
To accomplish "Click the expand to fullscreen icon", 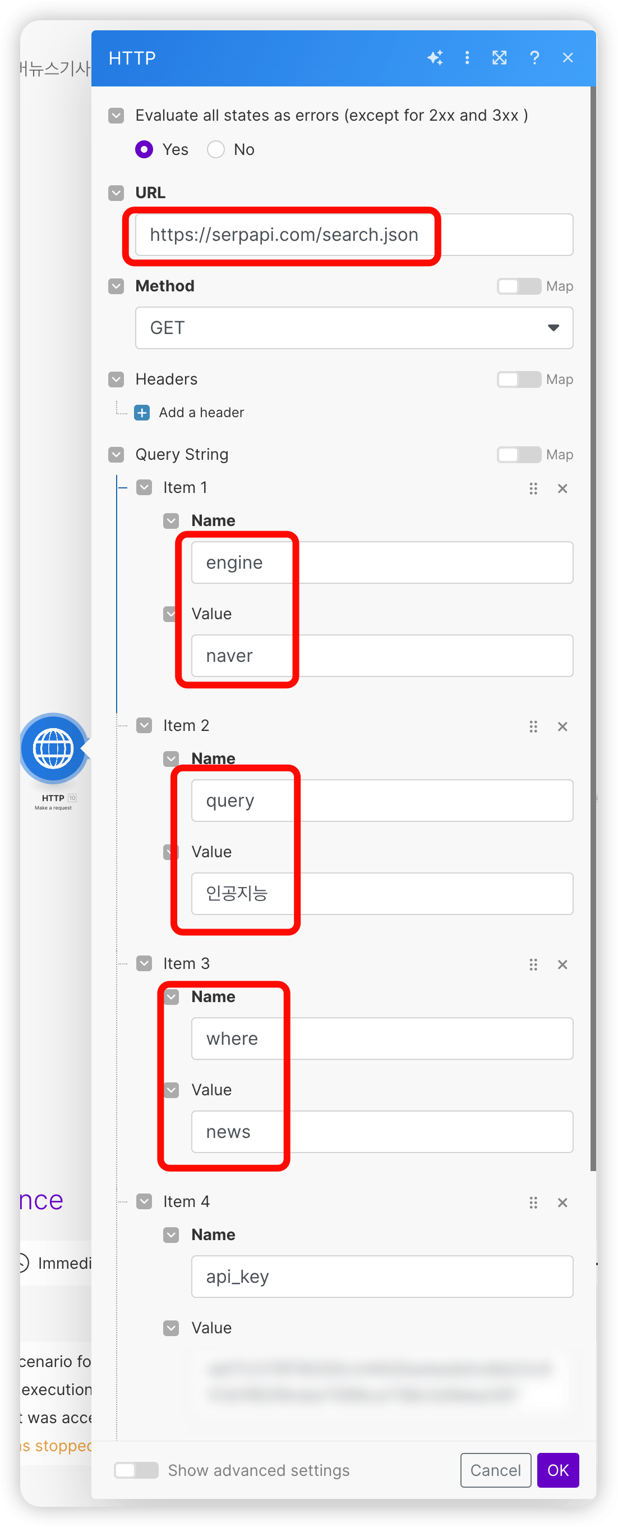I will [500, 57].
